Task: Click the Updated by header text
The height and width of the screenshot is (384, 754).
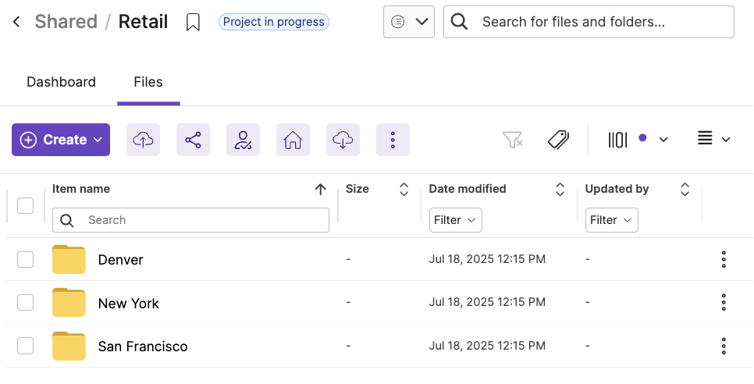Action: [617, 189]
